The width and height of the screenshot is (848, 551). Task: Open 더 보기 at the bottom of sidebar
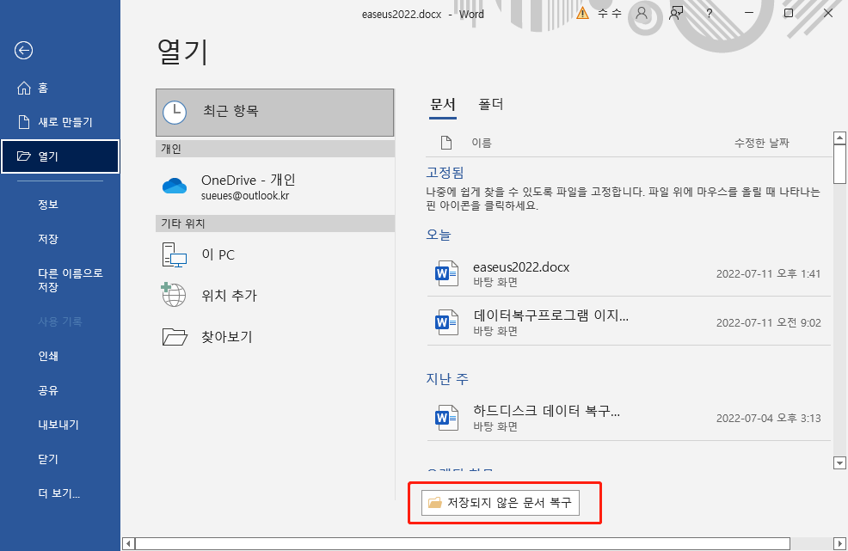pyautogui.click(x=60, y=493)
